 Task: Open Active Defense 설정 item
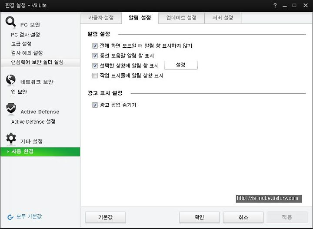pos(33,122)
